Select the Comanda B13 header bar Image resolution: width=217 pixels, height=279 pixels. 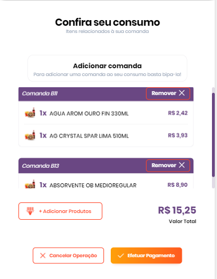[x=106, y=165]
